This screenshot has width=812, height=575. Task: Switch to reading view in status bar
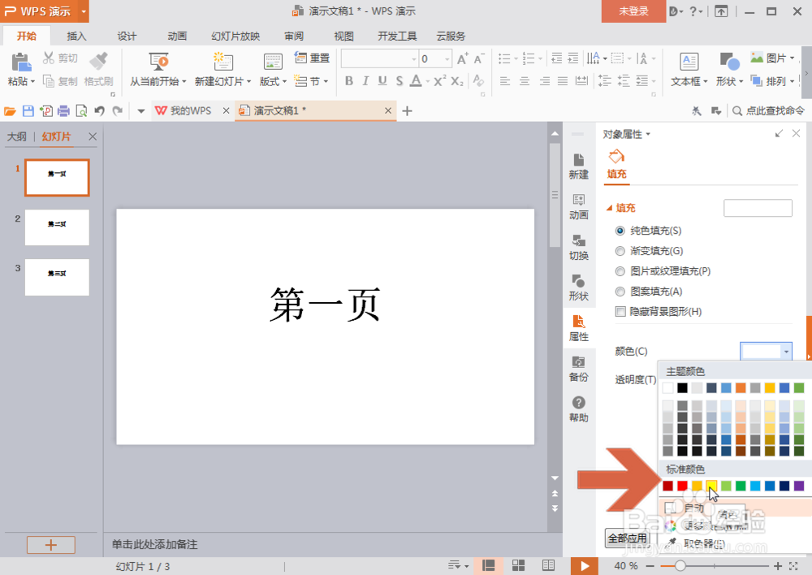click(x=548, y=566)
